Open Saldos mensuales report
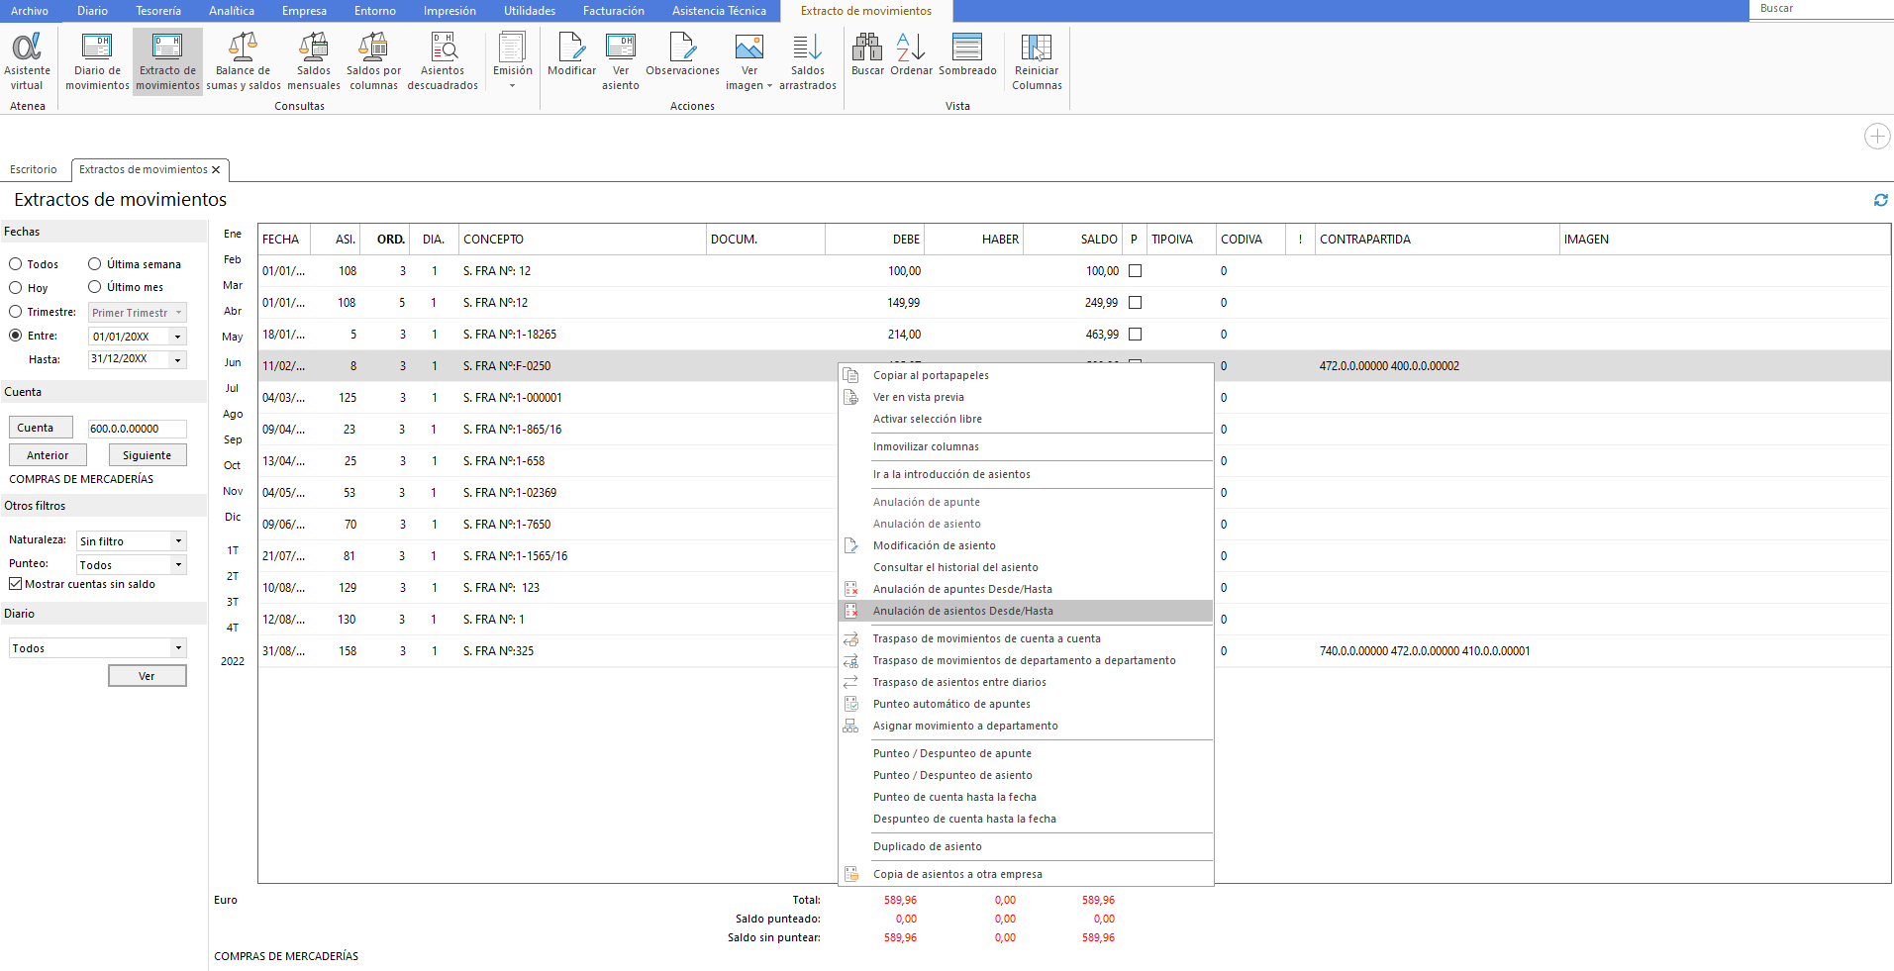This screenshot has width=1894, height=971. pyautogui.click(x=314, y=61)
